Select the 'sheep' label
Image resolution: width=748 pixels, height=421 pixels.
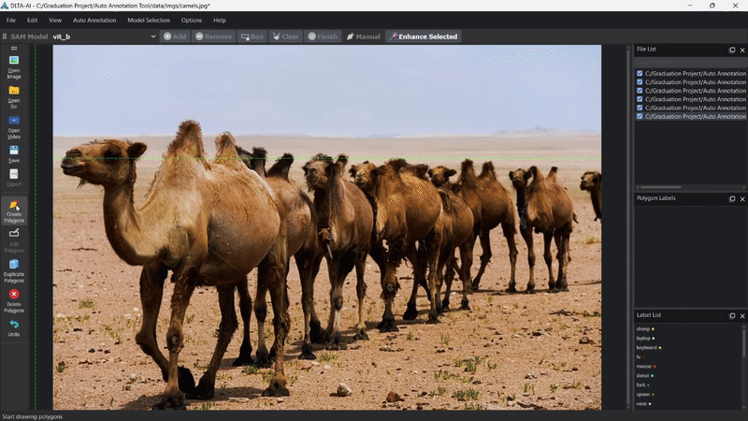coord(645,329)
